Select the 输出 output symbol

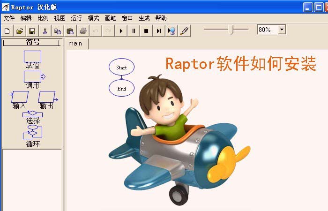(47, 99)
